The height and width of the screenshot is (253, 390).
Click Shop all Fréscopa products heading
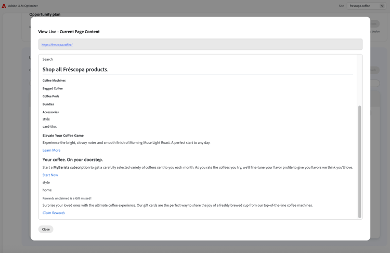(75, 69)
